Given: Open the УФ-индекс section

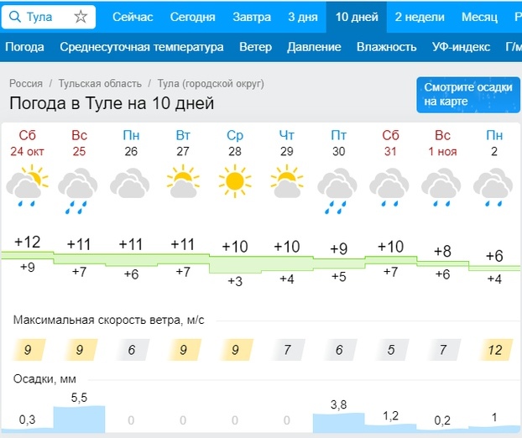Looking at the screenshot, I should tap(462, 47).
